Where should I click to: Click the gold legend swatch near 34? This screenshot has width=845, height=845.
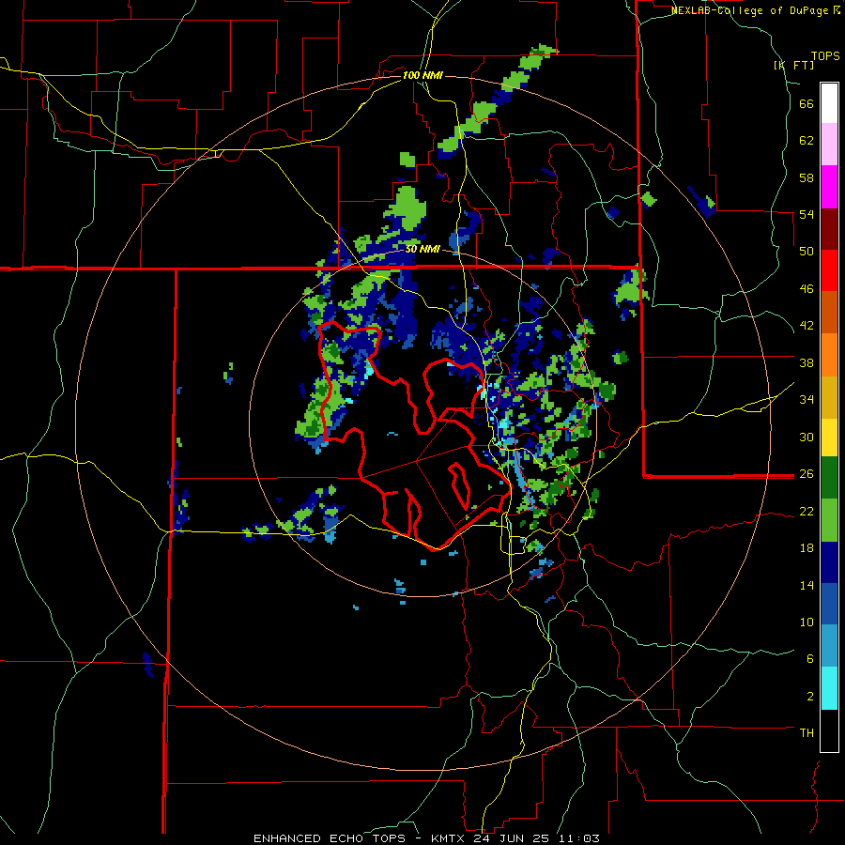829,397
